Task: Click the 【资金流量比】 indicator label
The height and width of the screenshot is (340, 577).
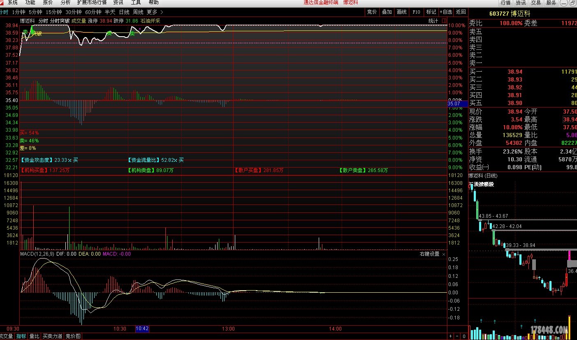Action: [x=144, y=160]
